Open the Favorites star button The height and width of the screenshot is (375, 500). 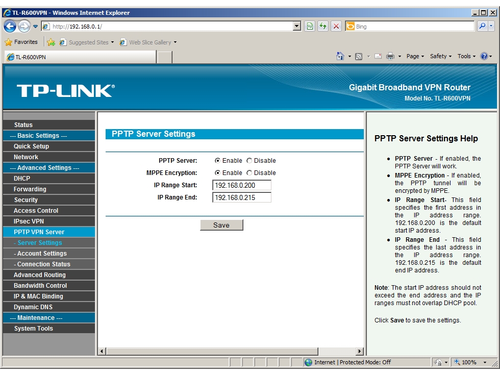click(x=21, y=42)
